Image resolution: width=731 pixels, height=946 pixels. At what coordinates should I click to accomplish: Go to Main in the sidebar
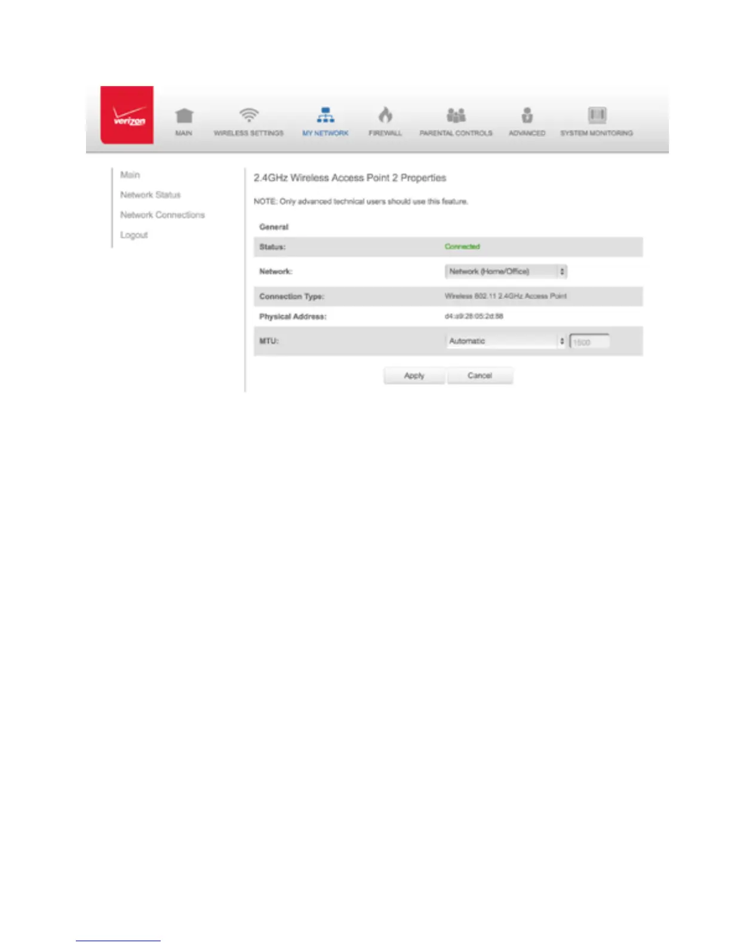click(x=130, y=175)
